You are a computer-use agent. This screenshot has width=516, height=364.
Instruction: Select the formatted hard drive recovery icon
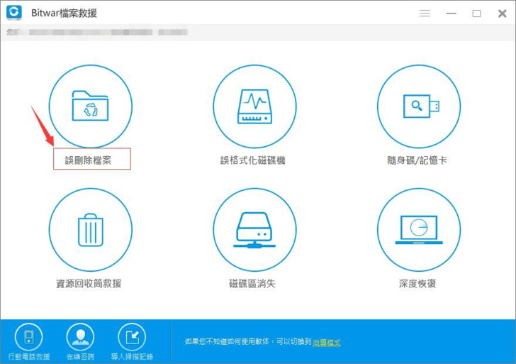click(x=254, y=106)
